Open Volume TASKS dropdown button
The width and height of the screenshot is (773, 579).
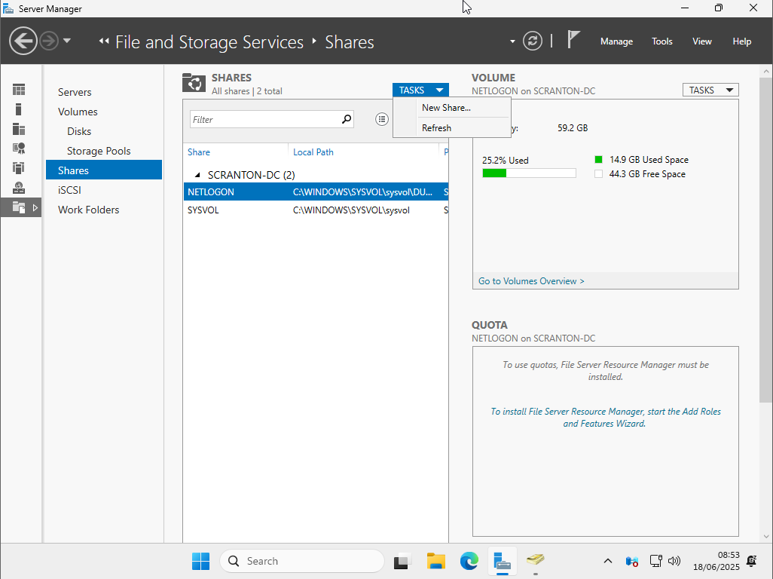tap(710, 90)
